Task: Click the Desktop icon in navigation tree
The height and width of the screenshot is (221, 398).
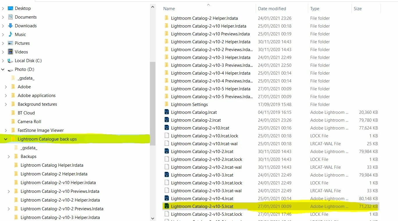Action: point(10,8)
